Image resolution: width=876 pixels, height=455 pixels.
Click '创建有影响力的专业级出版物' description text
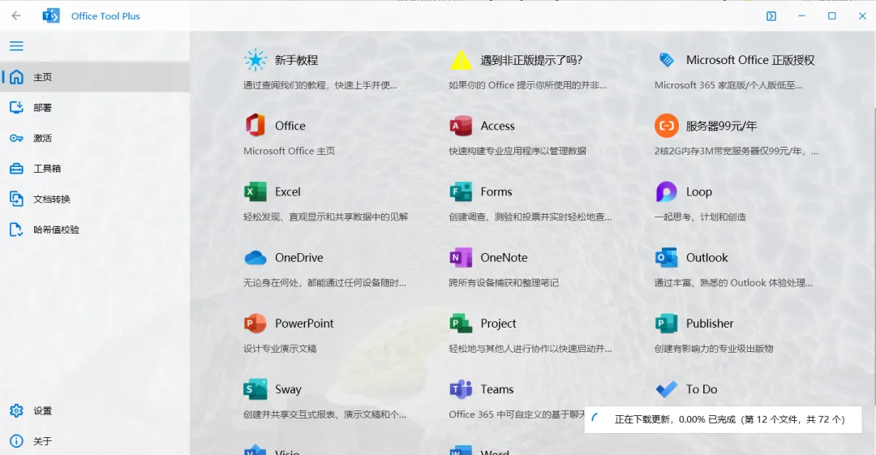(x=714, y=348)
